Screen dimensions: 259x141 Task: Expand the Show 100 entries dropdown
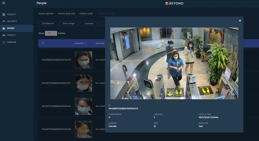coord(51,33)
